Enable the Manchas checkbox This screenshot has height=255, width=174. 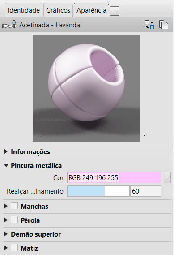coord(14,206)
